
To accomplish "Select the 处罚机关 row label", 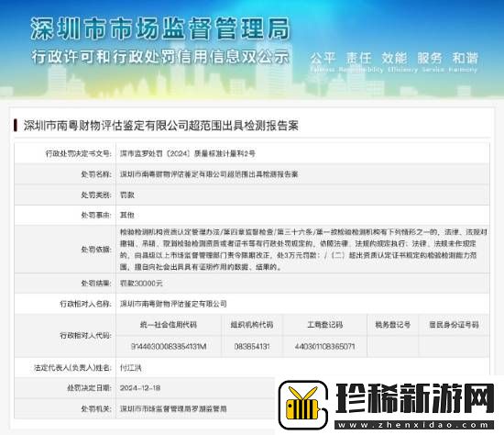I will pyautogui.click(x=96, y=408).
